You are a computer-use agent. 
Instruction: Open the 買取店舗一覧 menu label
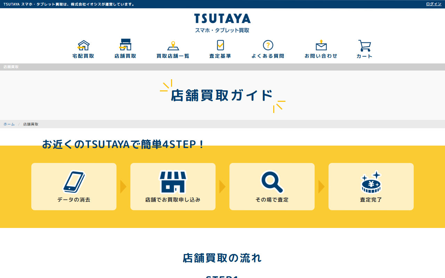point(173,56)
